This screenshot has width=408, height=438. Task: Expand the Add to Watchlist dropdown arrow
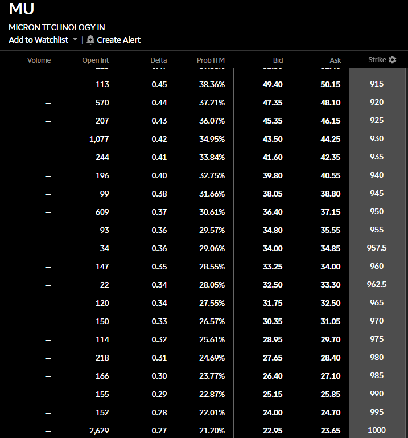pos(75,39)
